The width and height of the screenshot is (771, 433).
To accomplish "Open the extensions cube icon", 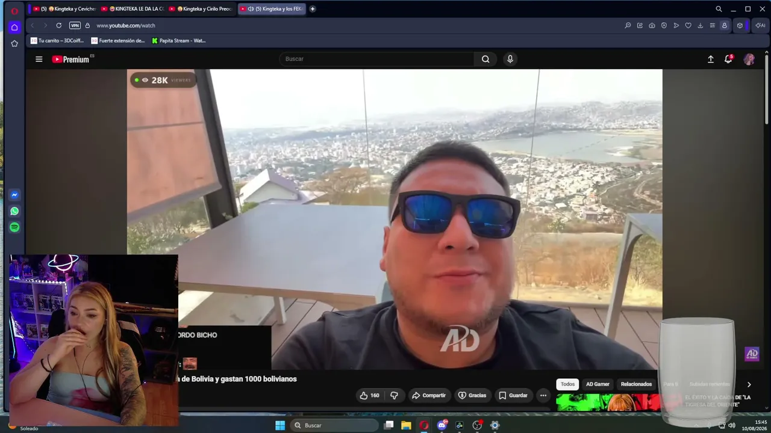I will coord(740,25).
